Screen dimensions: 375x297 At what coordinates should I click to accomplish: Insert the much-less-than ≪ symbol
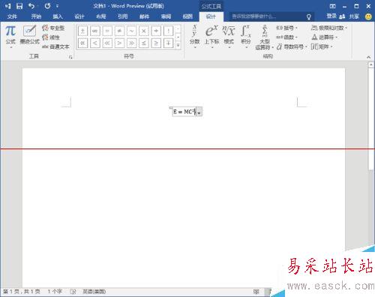(107, 43)
